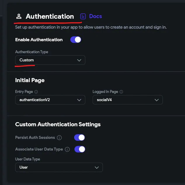The width and height of the screenshot is (185, 185).
Task: Toggle Persist Auth Sessions switch
Action: pos(79,137)
